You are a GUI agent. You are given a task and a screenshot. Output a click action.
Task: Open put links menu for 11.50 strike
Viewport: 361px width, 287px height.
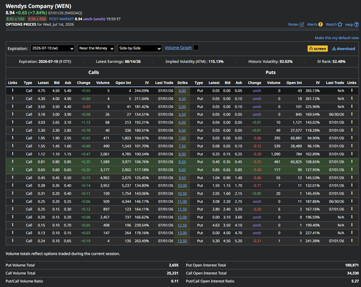tap(352, 209)
